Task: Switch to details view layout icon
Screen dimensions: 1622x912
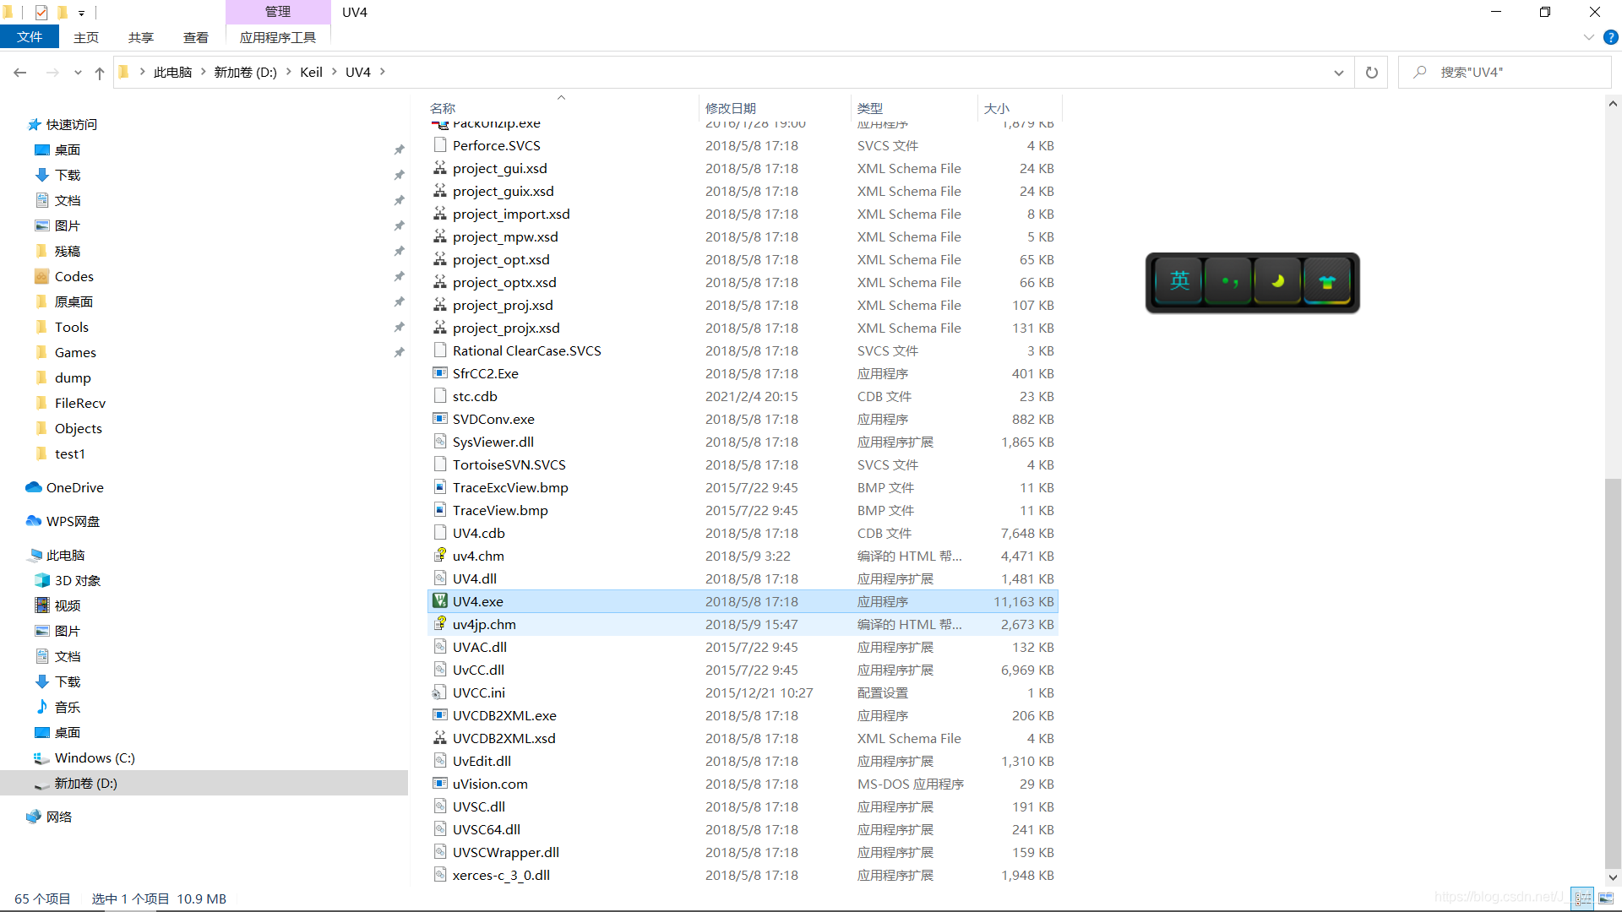Action: point(1582,898)
